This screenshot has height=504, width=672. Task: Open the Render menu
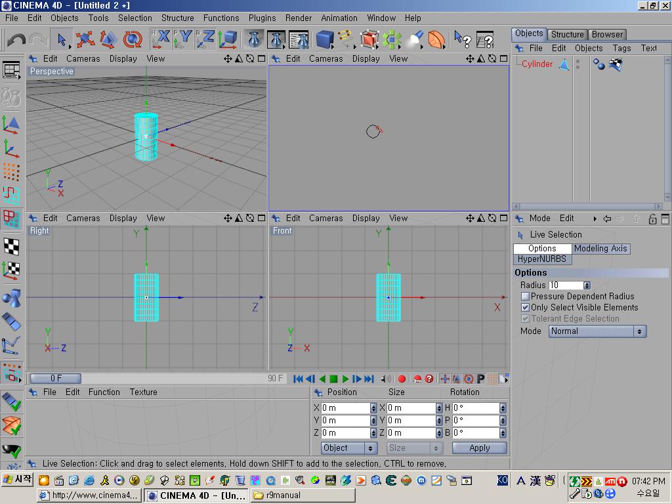point(299,18)
